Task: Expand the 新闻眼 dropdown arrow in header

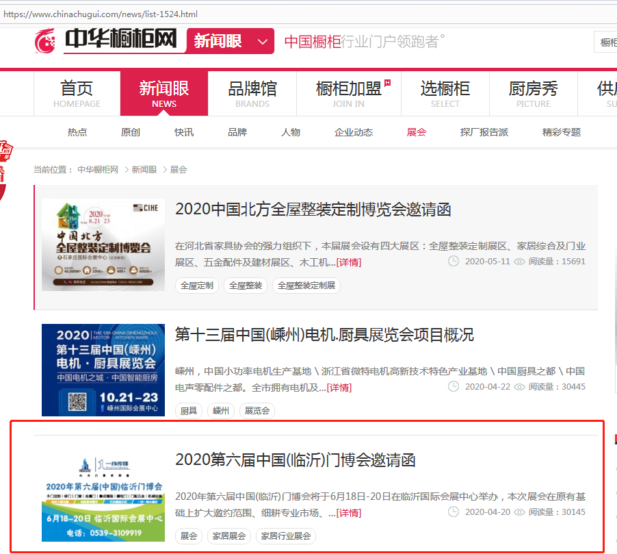Action: point(263,41)
